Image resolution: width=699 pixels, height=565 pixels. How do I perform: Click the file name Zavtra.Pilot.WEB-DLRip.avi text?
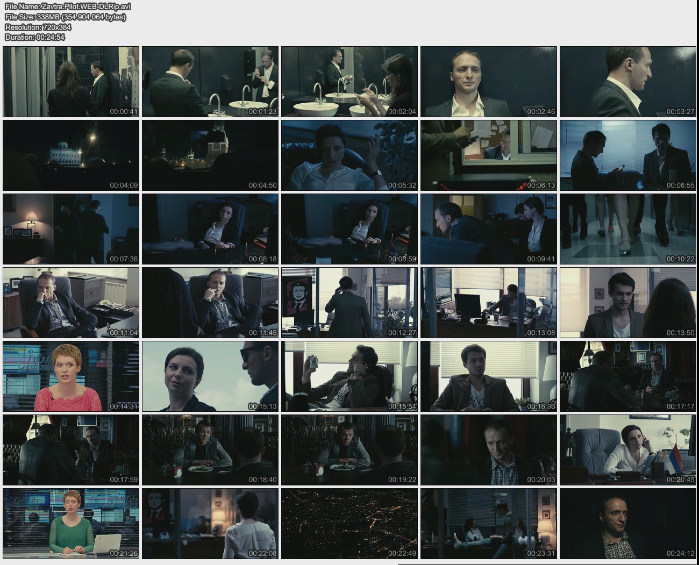[68, 6]
